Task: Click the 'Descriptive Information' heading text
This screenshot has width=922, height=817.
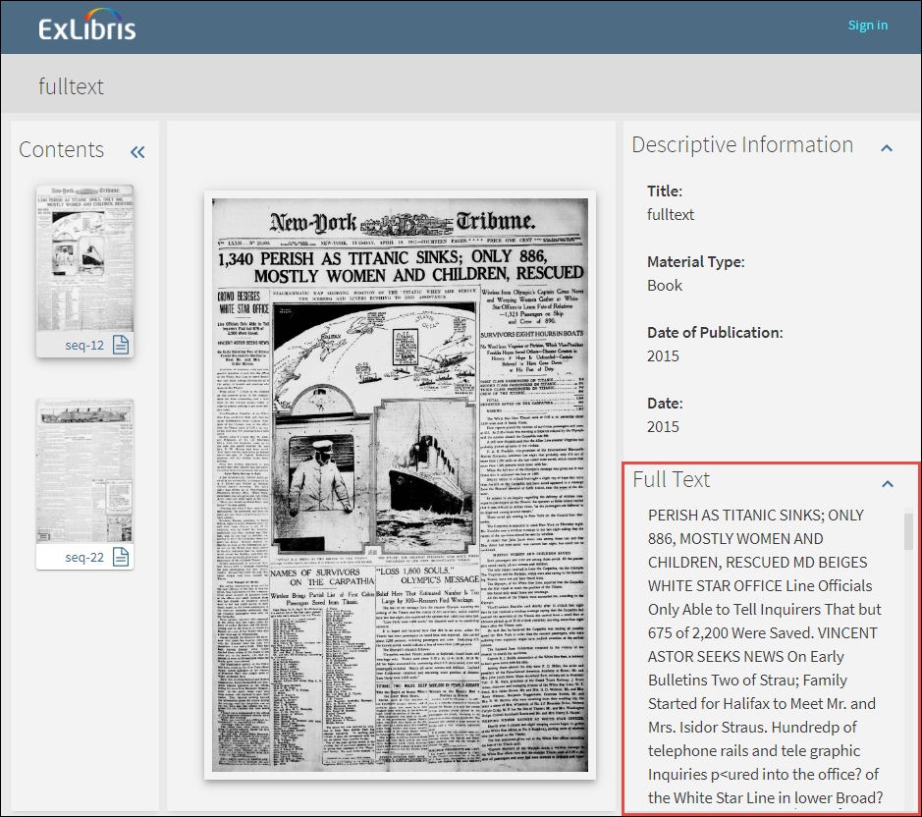Action: pos(742,144)
